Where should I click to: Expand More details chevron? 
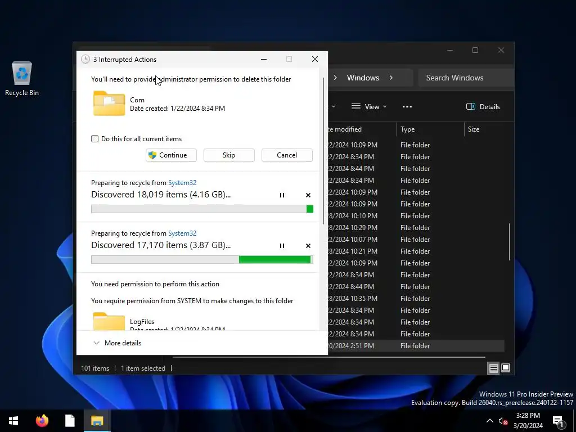(x=96, y=343)
